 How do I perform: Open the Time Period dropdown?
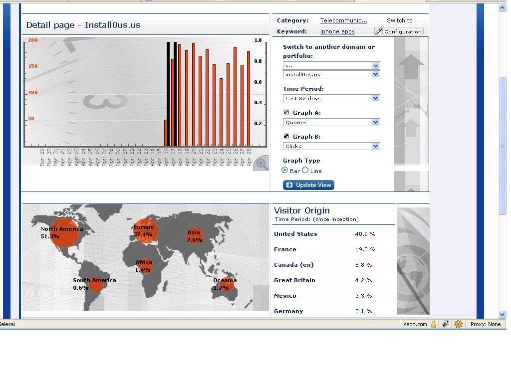point(331,98)
